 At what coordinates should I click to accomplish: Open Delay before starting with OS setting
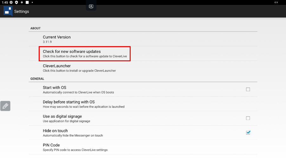click(x=143, y=104)
